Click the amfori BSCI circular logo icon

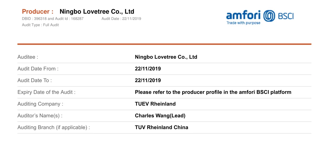[269, 16]
